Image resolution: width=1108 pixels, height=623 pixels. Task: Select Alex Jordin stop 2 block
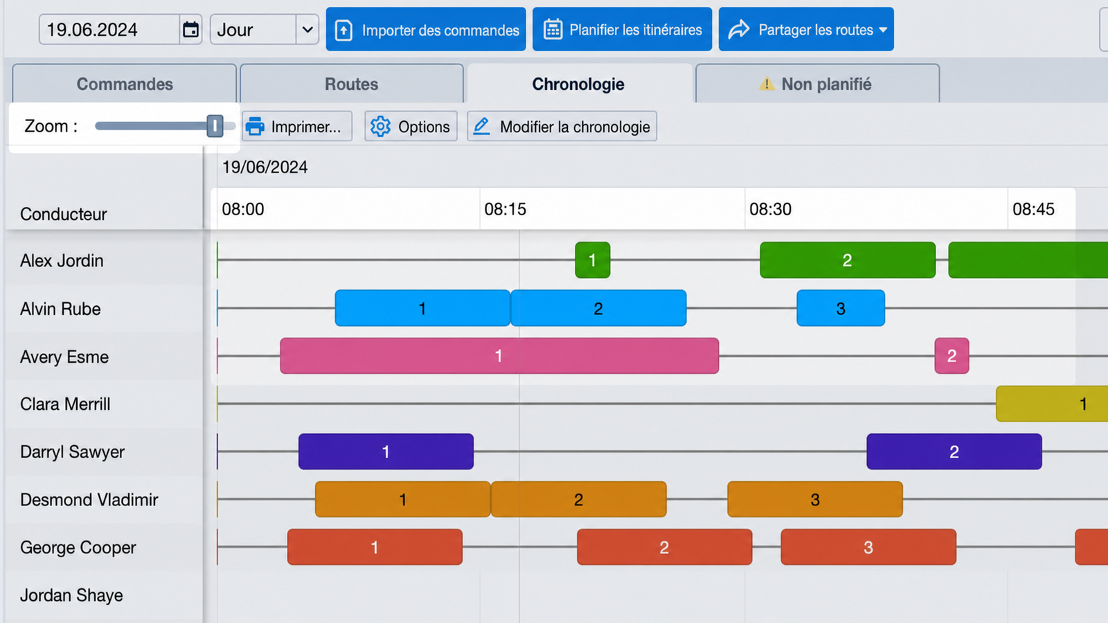point(848,260)
